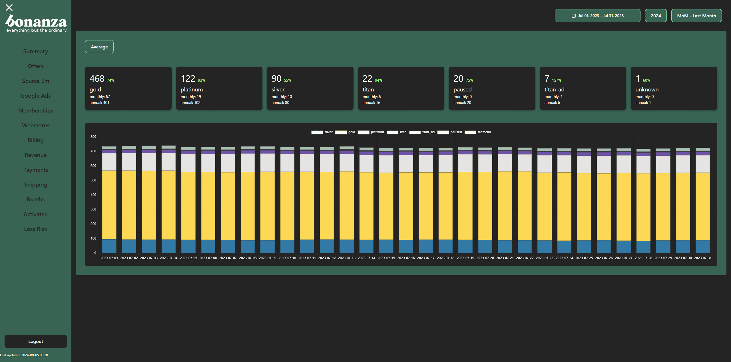The width and height of the screenshot is (731, 362).
Task: Close the sidebar with the X icon
Action: [9, 7]
